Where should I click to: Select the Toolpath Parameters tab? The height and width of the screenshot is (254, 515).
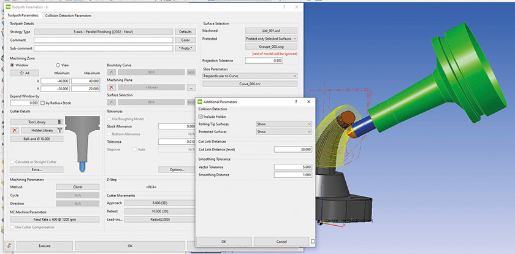[x=23, y=15]
